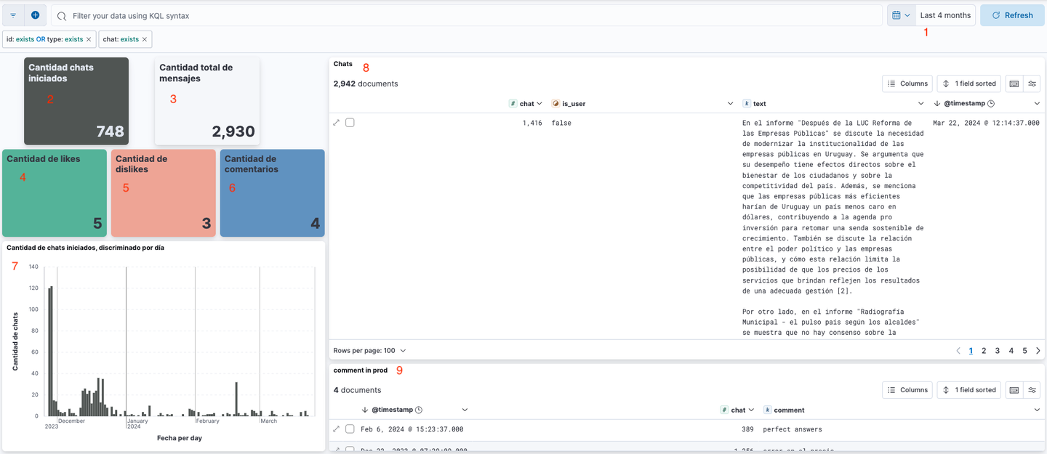Change sorting via 1 field sorted control
Image resolution: width=1047 pixels, height=454 pixels.
[x=968, y=83]
